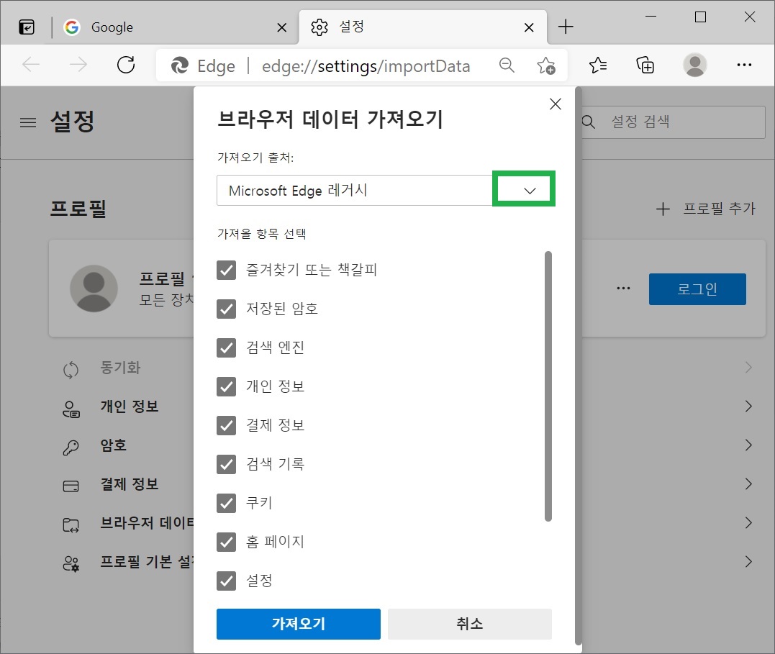Click 프로필 추가 to add profile

point(706,209)
